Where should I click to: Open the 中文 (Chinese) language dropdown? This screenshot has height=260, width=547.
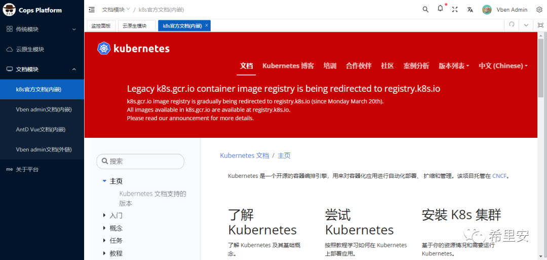503,65
